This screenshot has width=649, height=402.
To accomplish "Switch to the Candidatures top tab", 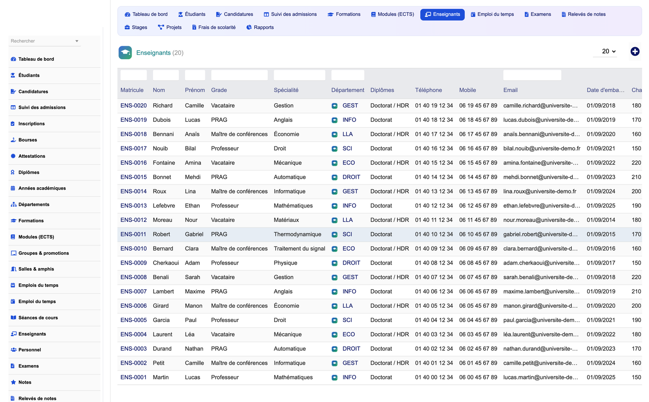I will (234, 14).
